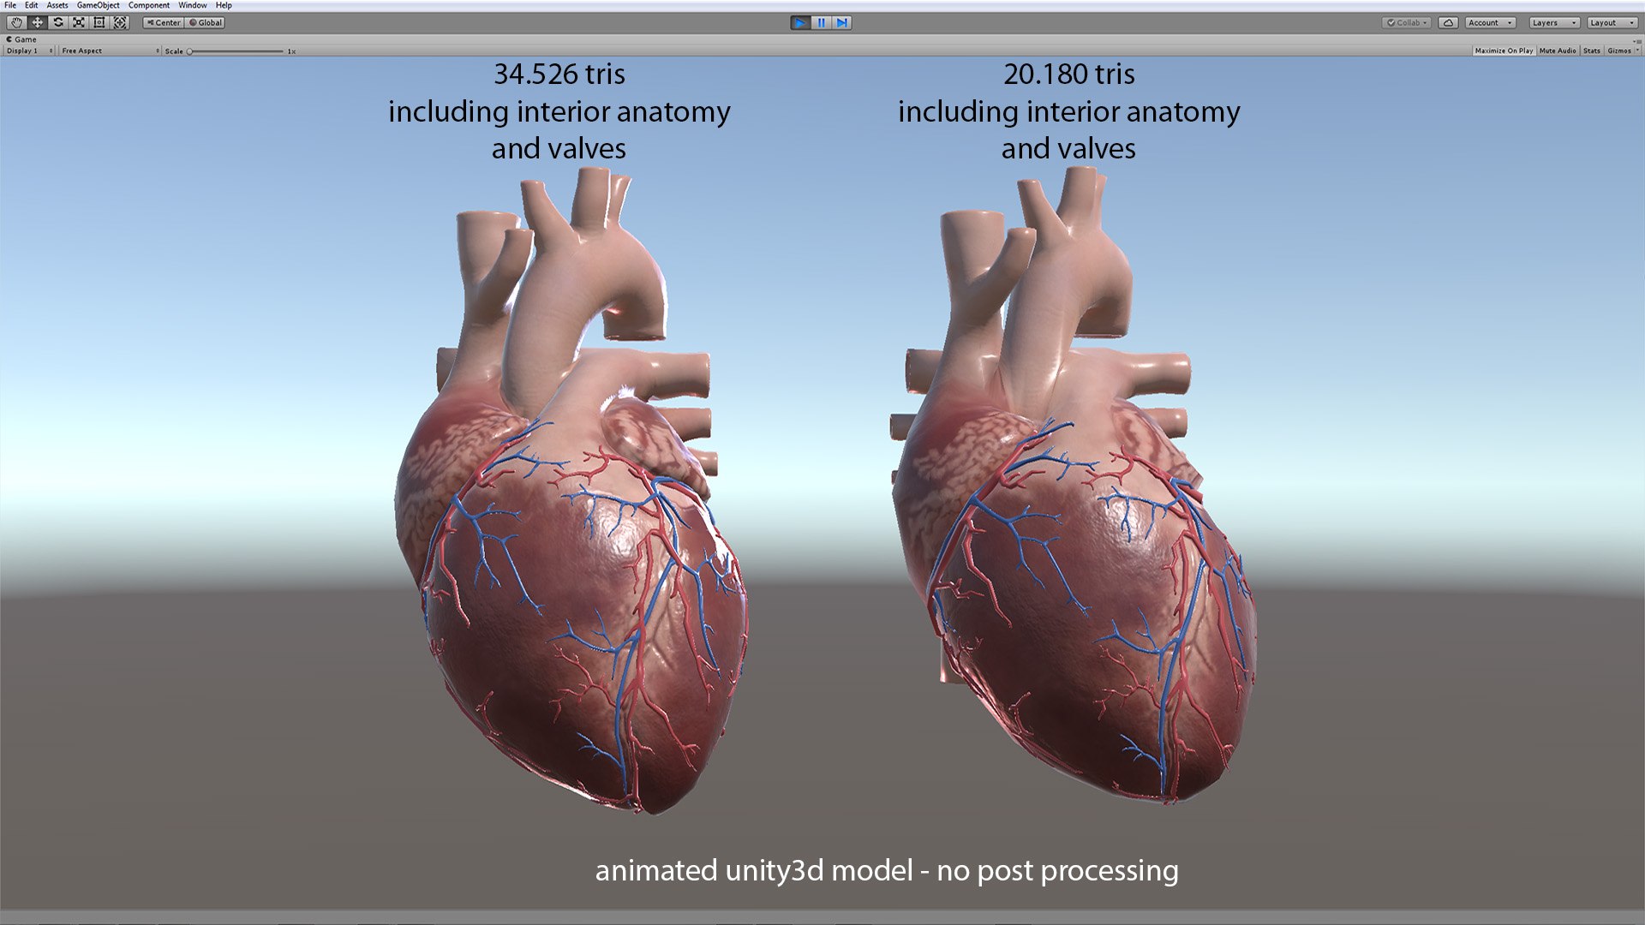Open the Layout dropdown
The width and height of the screenshot is (1645, 925).
point(1612,22)
